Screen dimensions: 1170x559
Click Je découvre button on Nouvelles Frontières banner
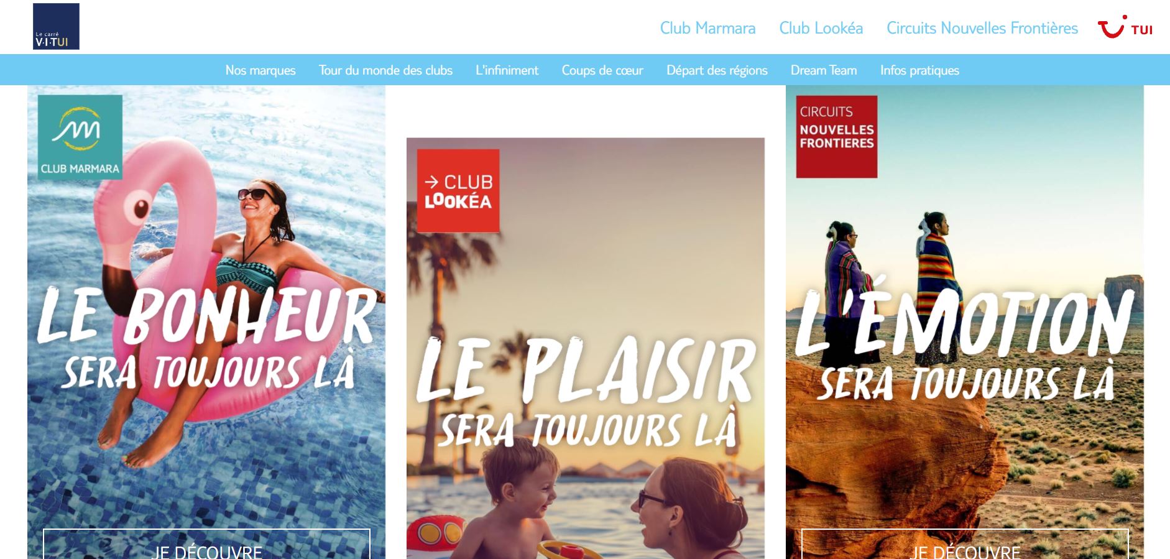tap(965, 545)
